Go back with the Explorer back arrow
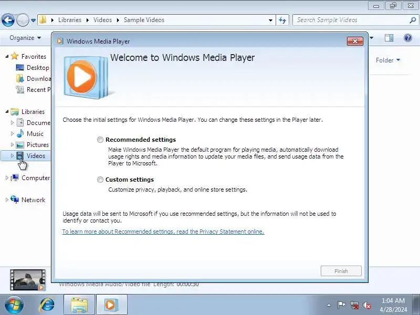 click(x=8, y=20)
